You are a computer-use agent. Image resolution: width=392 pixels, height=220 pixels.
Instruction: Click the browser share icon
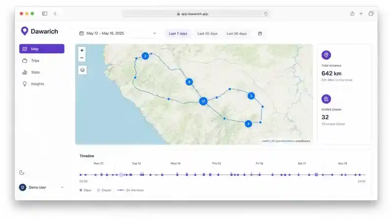tap(352, 14)
